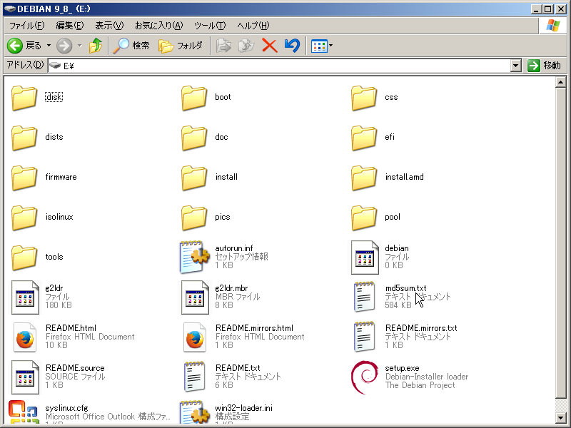Open the ヘルプ(H) menu
This screenshot has width=571, height=428.
click(x=253, y=26)
